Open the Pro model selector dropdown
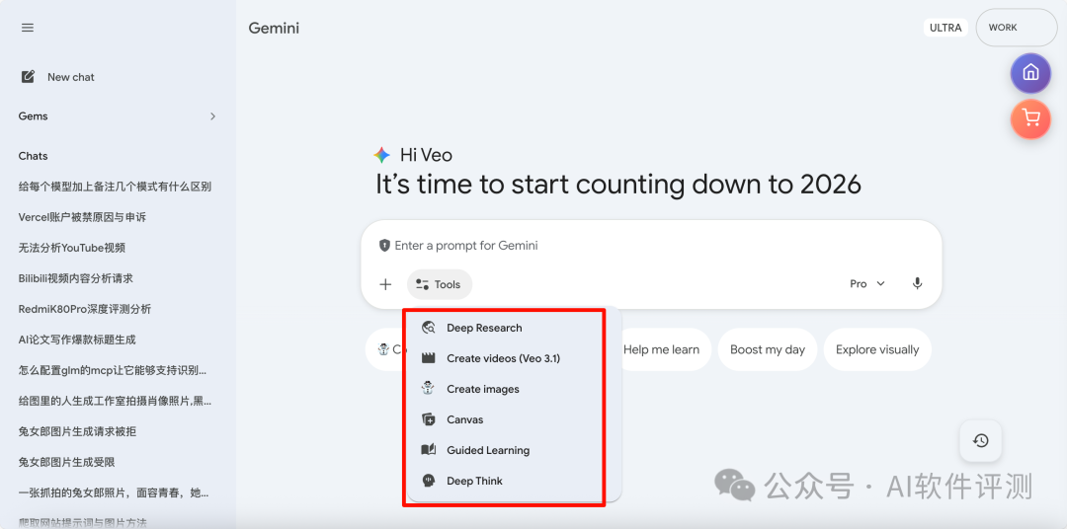 867,283
